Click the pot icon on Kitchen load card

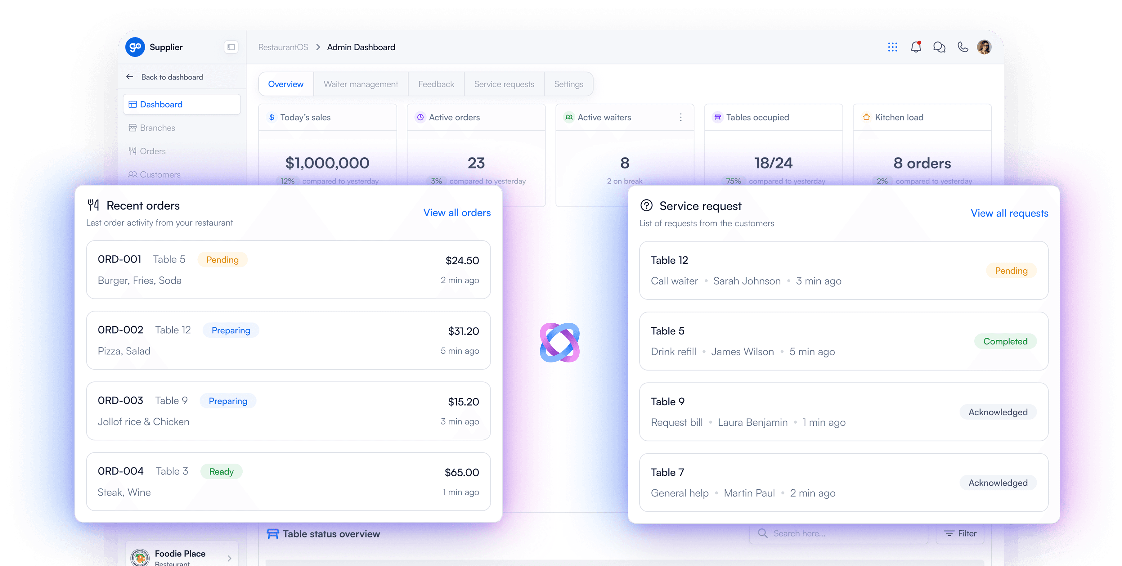(x=866, y=117)
